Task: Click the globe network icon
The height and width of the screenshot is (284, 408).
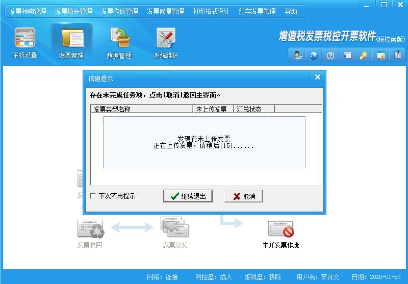Action: tap(314, 56)
